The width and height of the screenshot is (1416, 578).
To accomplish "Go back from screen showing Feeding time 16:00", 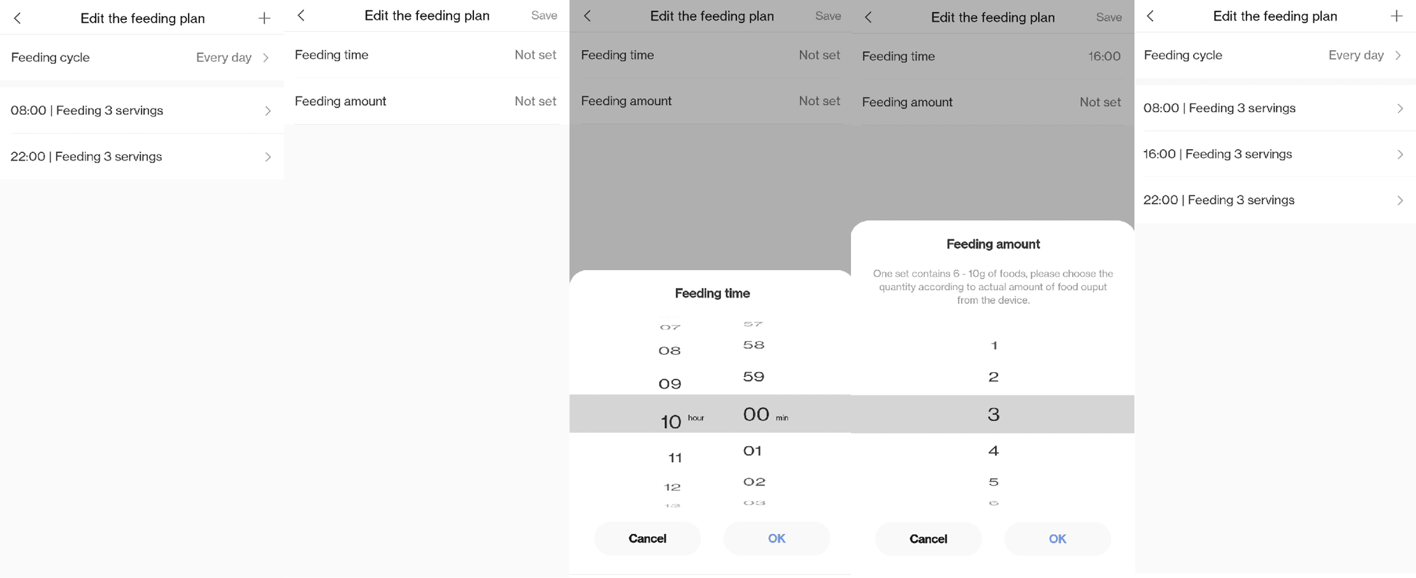I will click(x=868, y=17).
